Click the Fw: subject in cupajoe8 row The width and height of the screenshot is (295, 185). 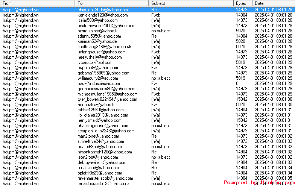coord(154,68)
